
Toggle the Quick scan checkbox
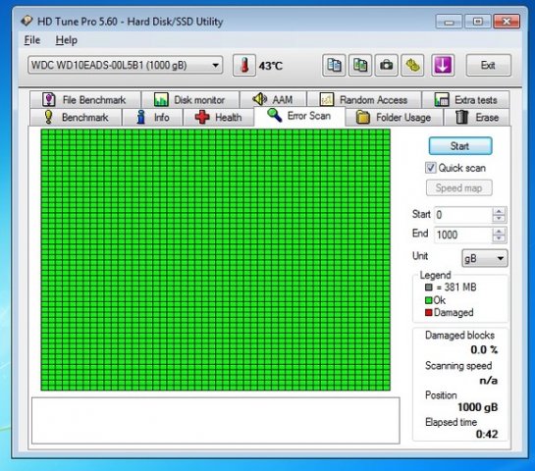coord(431,168)
